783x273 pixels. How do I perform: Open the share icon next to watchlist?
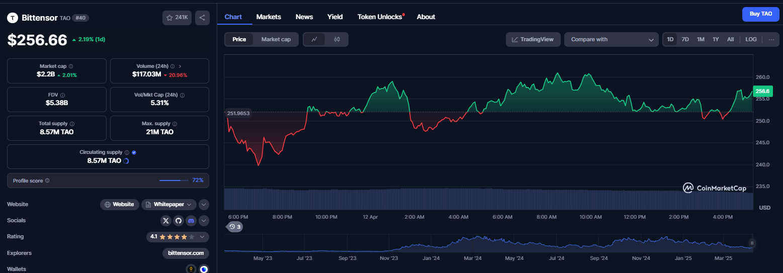tap(202, 18)
